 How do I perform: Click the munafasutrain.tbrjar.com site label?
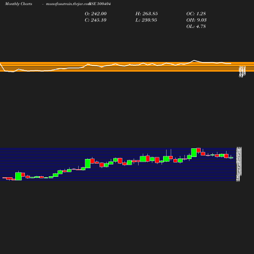68,4
